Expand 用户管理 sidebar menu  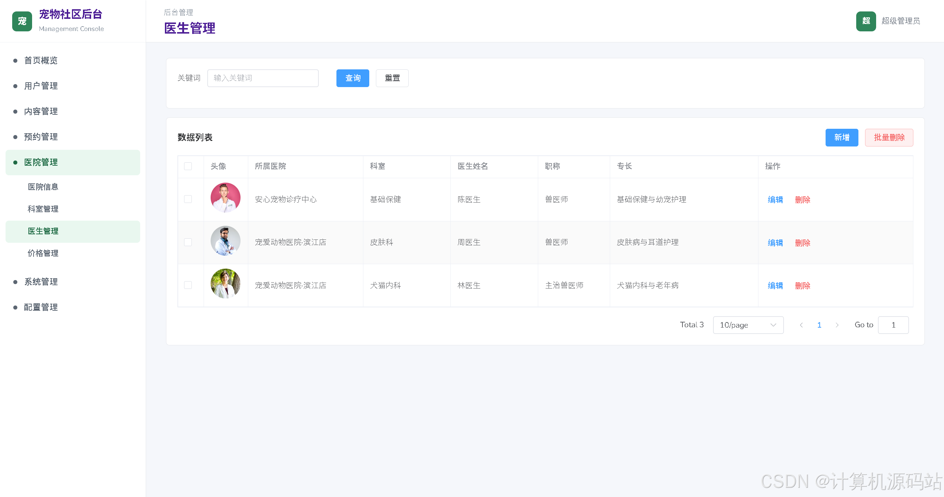coord(73,86)
